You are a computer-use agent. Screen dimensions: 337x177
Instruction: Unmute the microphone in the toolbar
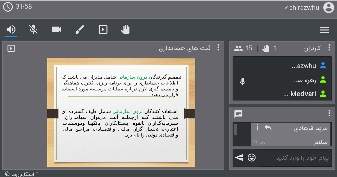[33, 29]
